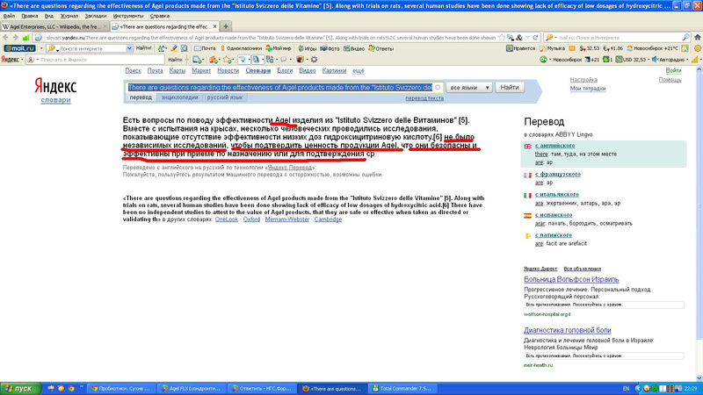Click the Нравится toolbar button
The height and width of the screenshot is (395, 703).
(x=521, y=48)
